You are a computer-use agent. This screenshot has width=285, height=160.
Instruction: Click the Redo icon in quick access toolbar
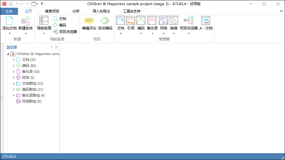27,4
